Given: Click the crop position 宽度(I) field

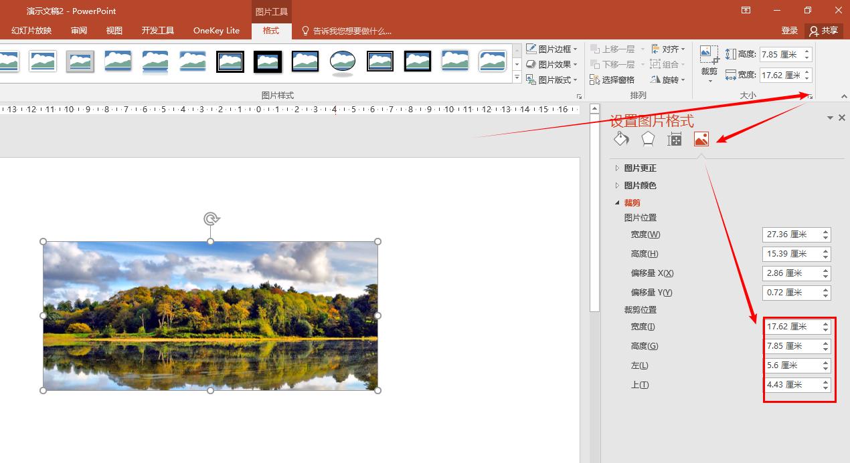Looking at the screenshot, I should click(x=792, y=327).
